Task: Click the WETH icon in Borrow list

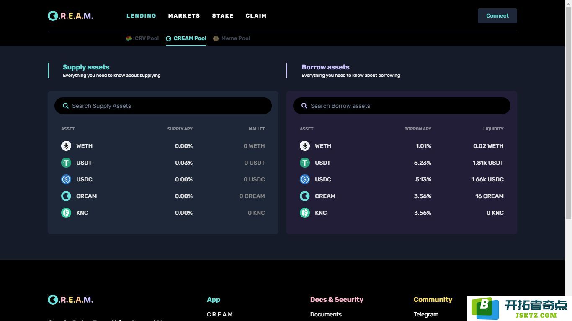Action: [305, 146]
